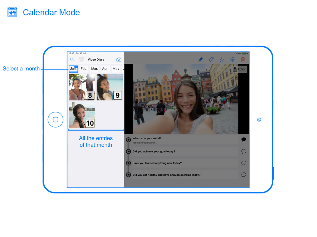Switch to the Apr. month tab
This screenshot has height=237, width=317.
pyautogui.click(x=105, y=69)
